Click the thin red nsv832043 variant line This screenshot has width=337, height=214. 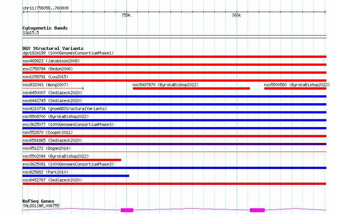click(x=53, y=88)
